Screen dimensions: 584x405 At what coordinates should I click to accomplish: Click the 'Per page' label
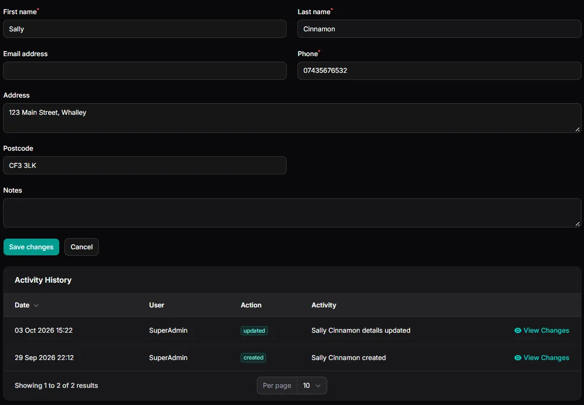[277, 385]
